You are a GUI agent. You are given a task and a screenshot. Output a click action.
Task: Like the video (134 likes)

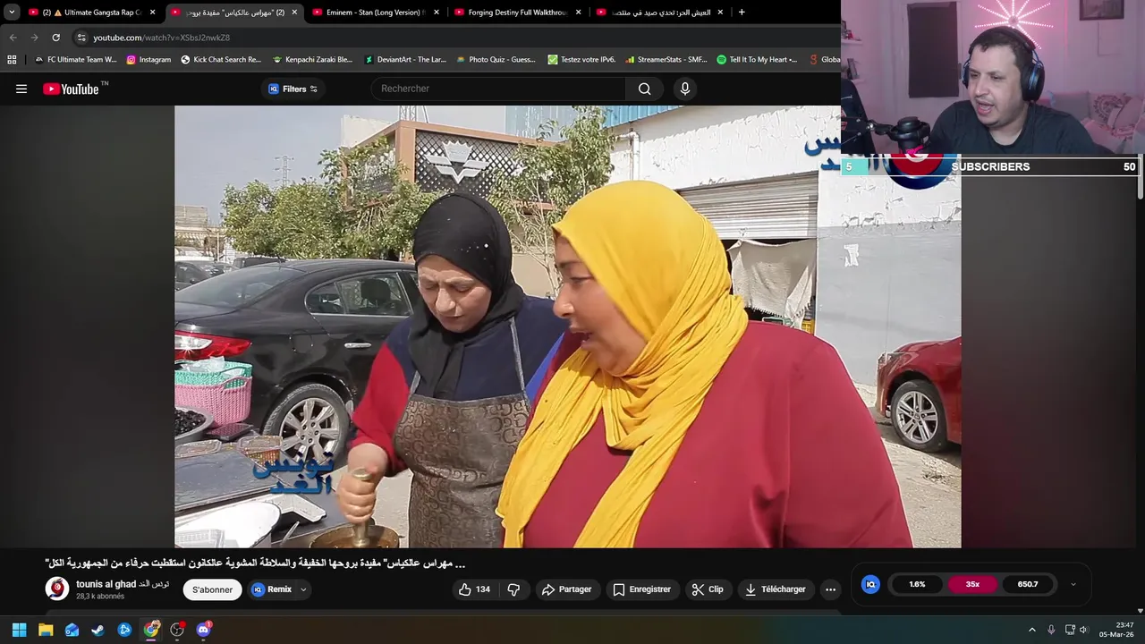(x=474, y=589)
